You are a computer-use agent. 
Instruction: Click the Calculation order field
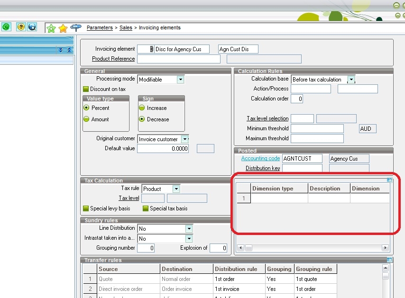click(297, 99)
